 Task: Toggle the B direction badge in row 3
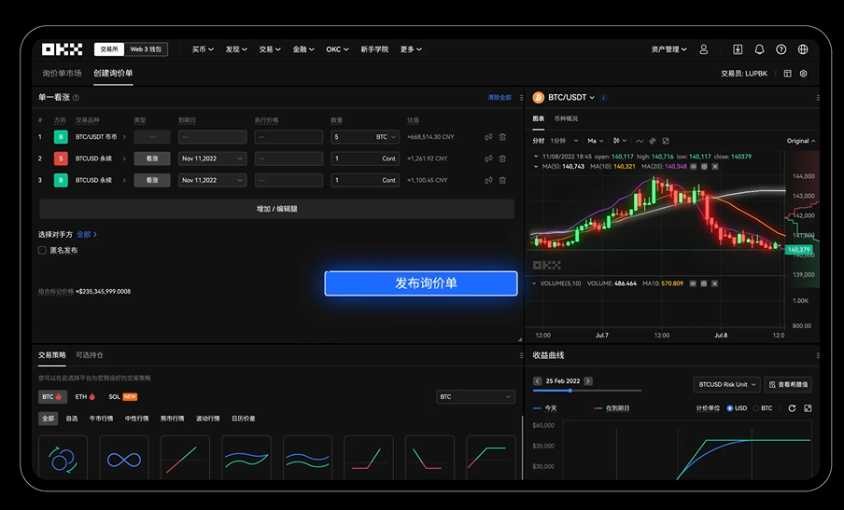click(x=61, y=180)
